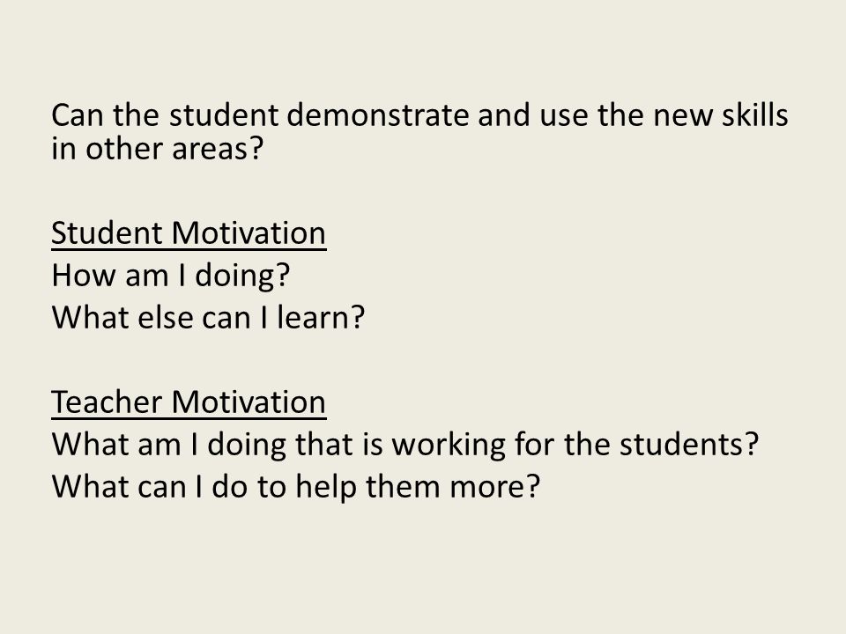Click the word 'Student' in the underlined heading

coord(107,234)
